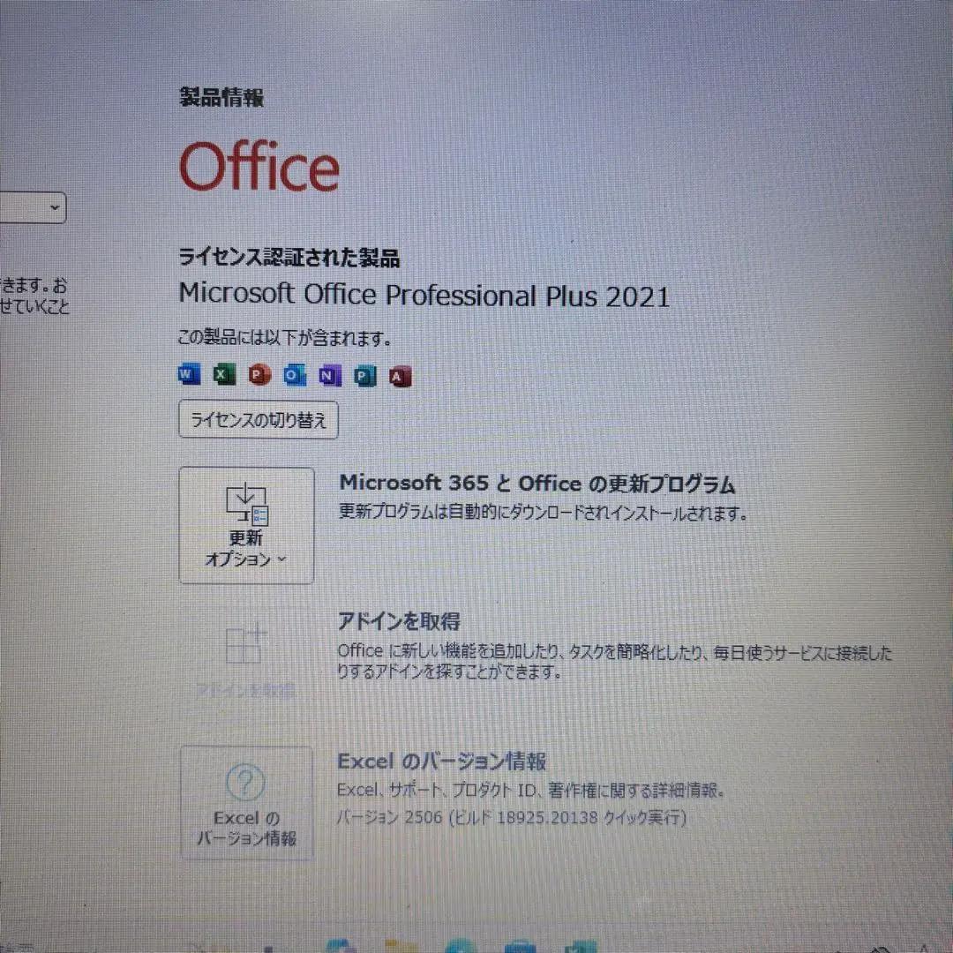Click the Microsoft Office Professional Plus 2021 text
Image resolution: width=953 pixels, height=953 pixels.
point(424,296)
